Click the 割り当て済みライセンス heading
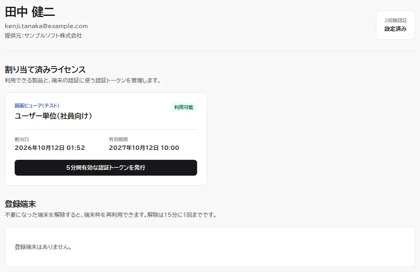The height and width of the screenshot is (272, 420). tap(45, 70)
